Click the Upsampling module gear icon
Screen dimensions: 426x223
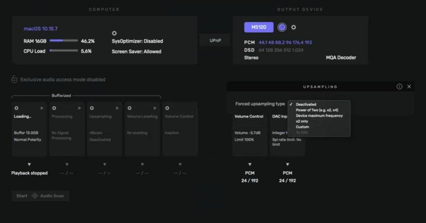click(92, 108)
